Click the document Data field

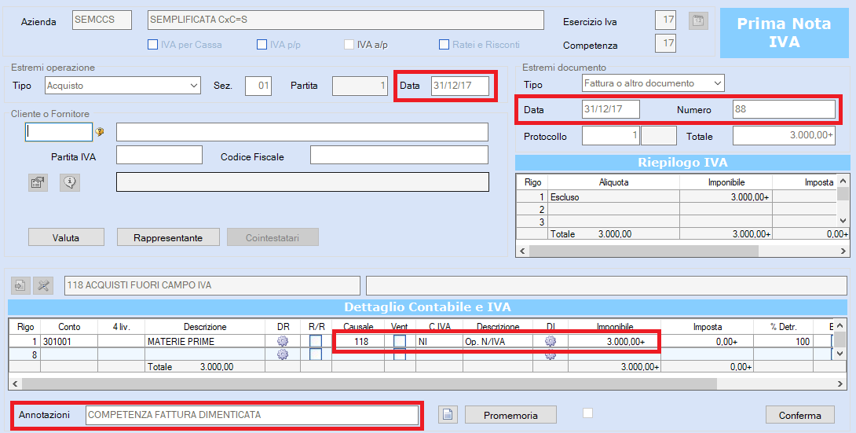(x=611, y=108)
